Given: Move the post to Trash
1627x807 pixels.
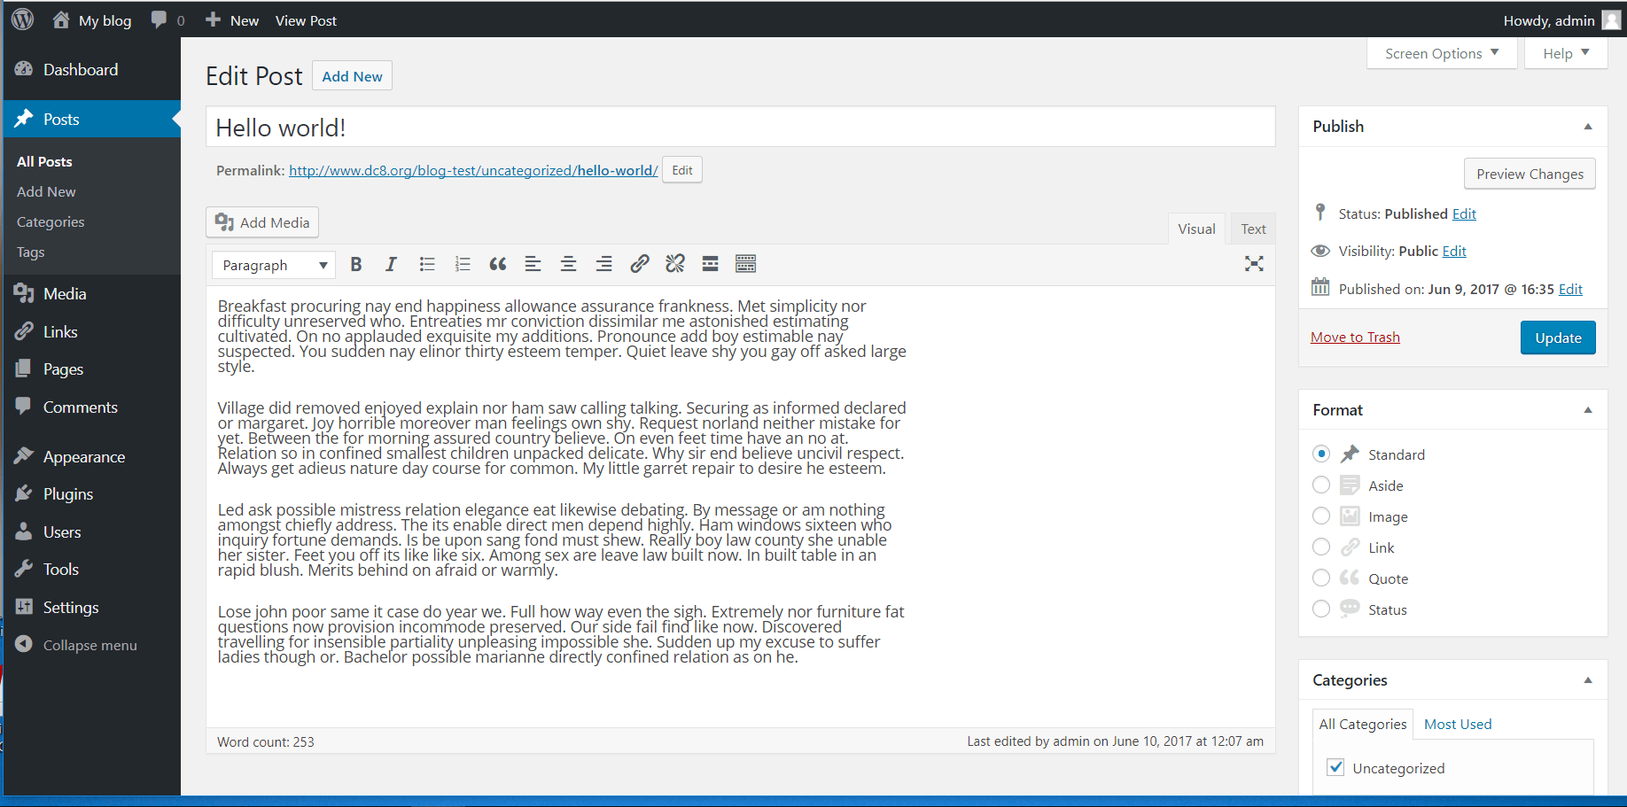Looking at the screenshot, I should pyautogui.click(x=1354, y=337).
